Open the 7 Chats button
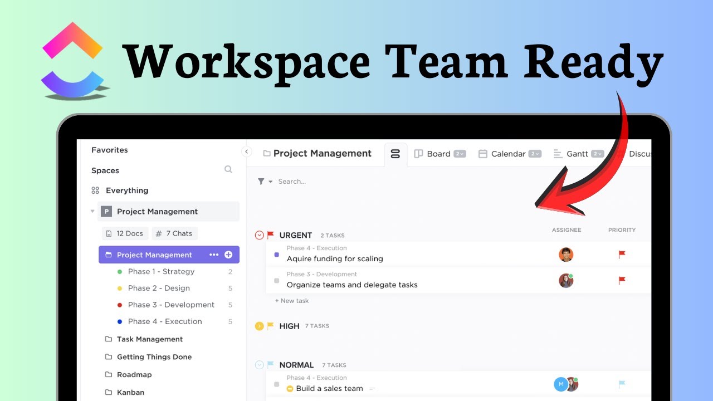Image resolution: width=713 pixels, height=401 pixels. coord(175,234)
